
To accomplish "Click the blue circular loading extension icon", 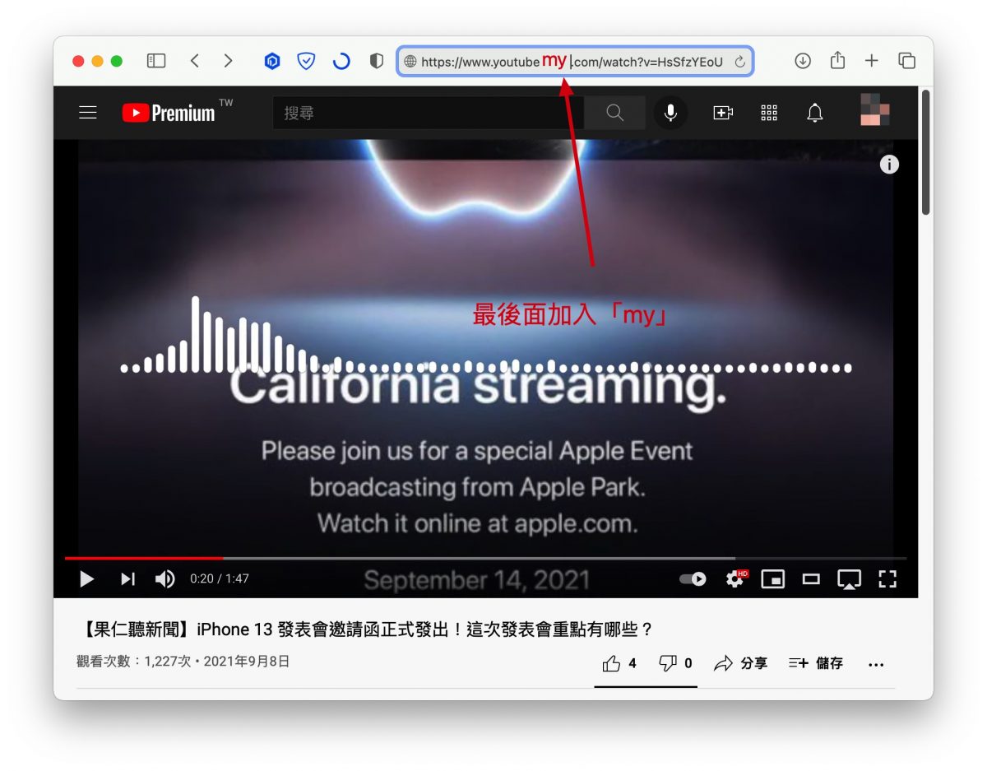I will pyautogui.click(x=341, y=61).
